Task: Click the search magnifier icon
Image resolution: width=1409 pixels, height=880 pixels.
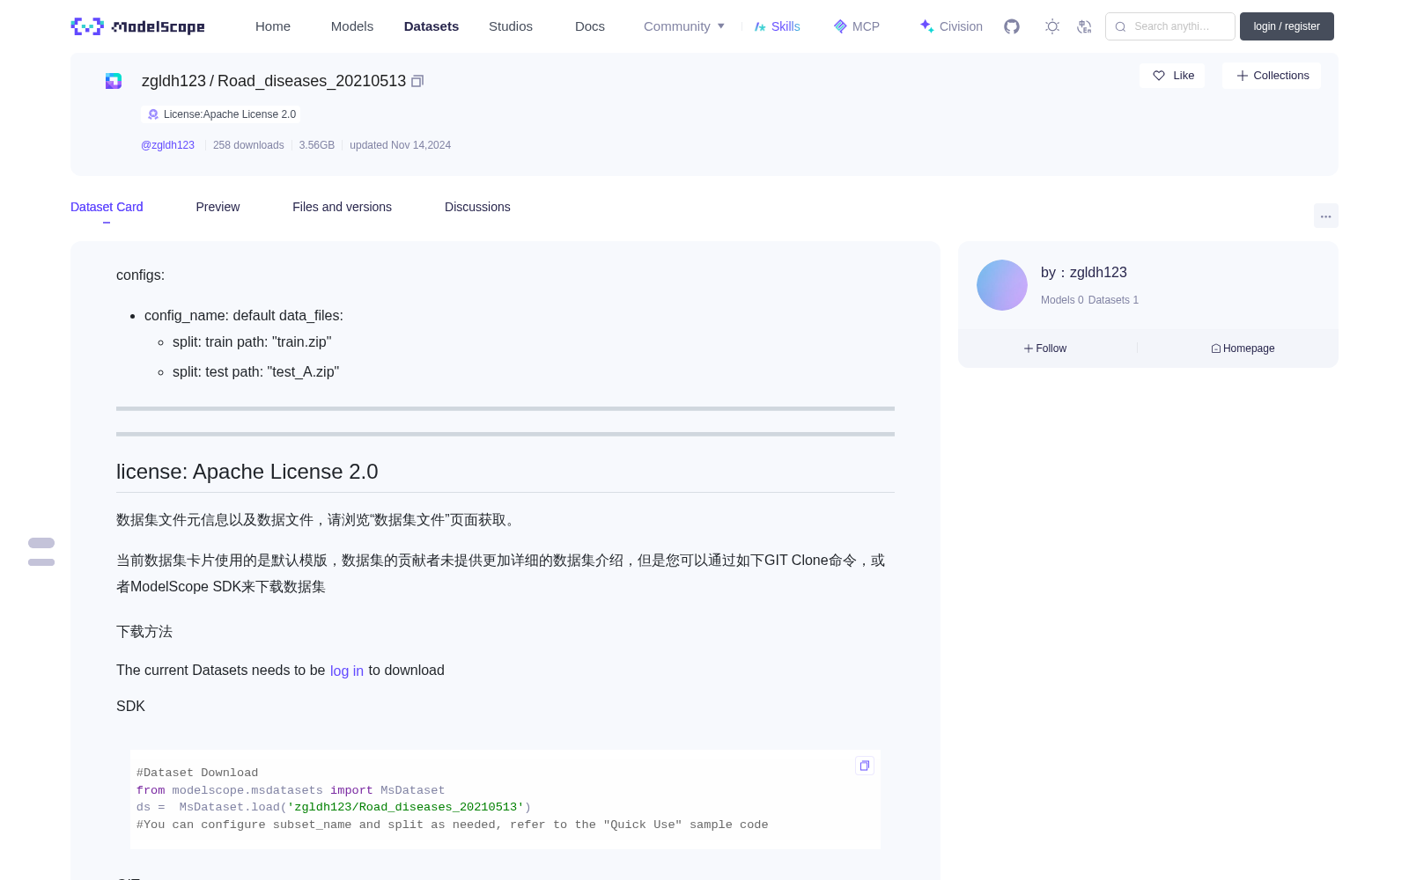Action: tap(1120, 26)
